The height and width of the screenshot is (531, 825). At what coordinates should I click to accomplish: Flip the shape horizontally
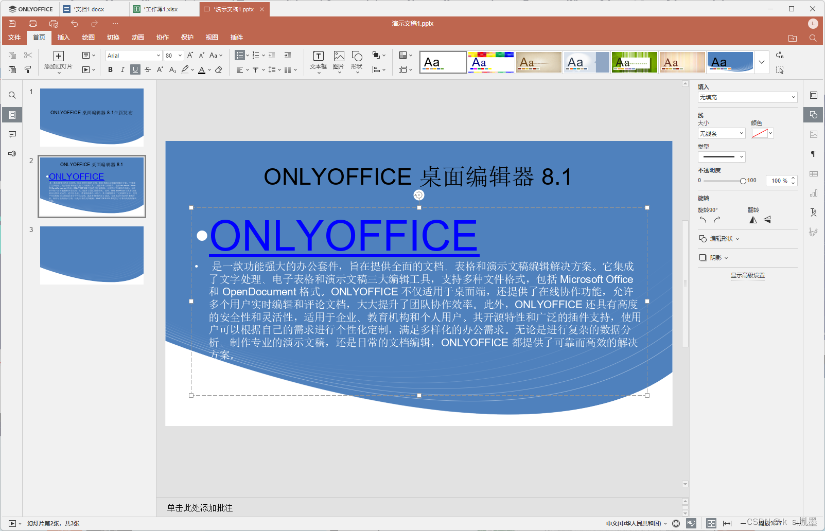click(x=753, y=220)
